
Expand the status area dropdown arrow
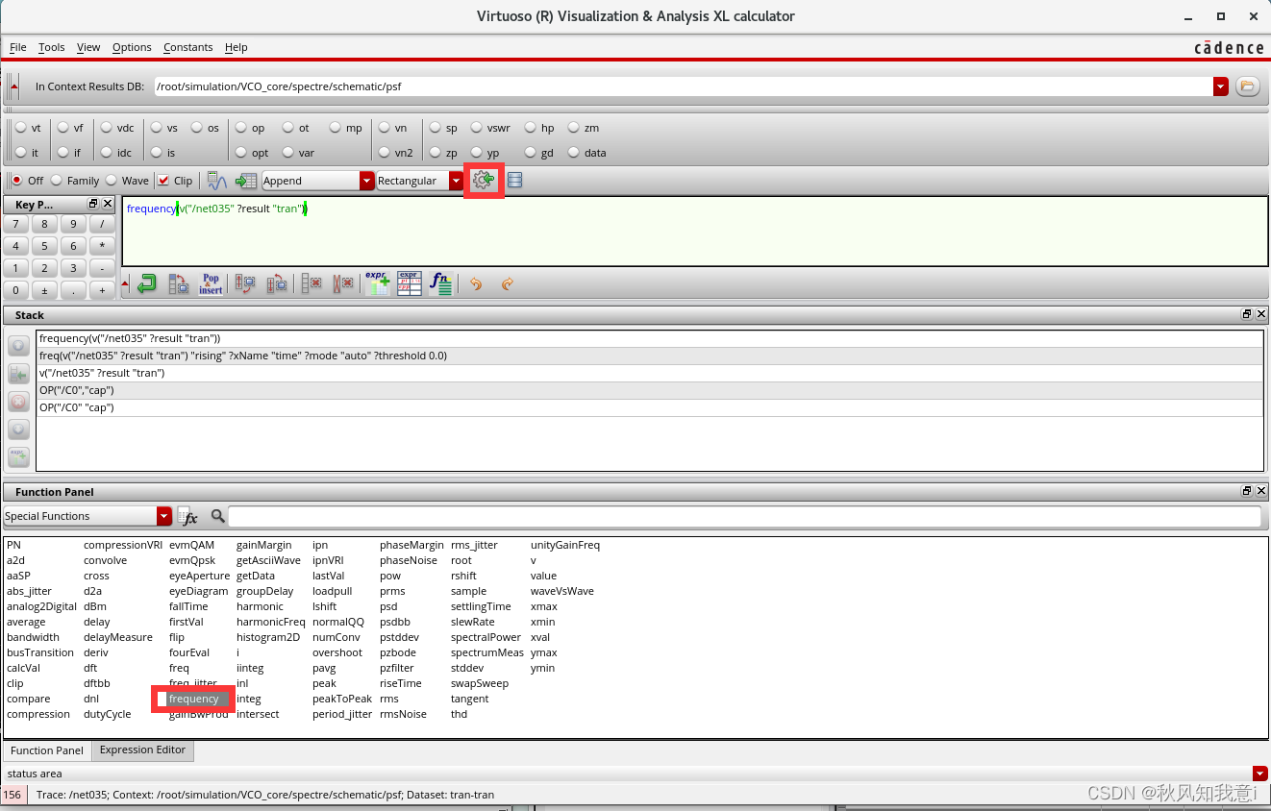coord(1259,774)
